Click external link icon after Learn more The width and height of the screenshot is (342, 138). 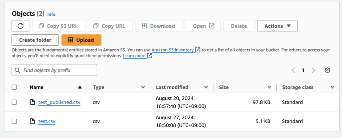click(149, 56)
